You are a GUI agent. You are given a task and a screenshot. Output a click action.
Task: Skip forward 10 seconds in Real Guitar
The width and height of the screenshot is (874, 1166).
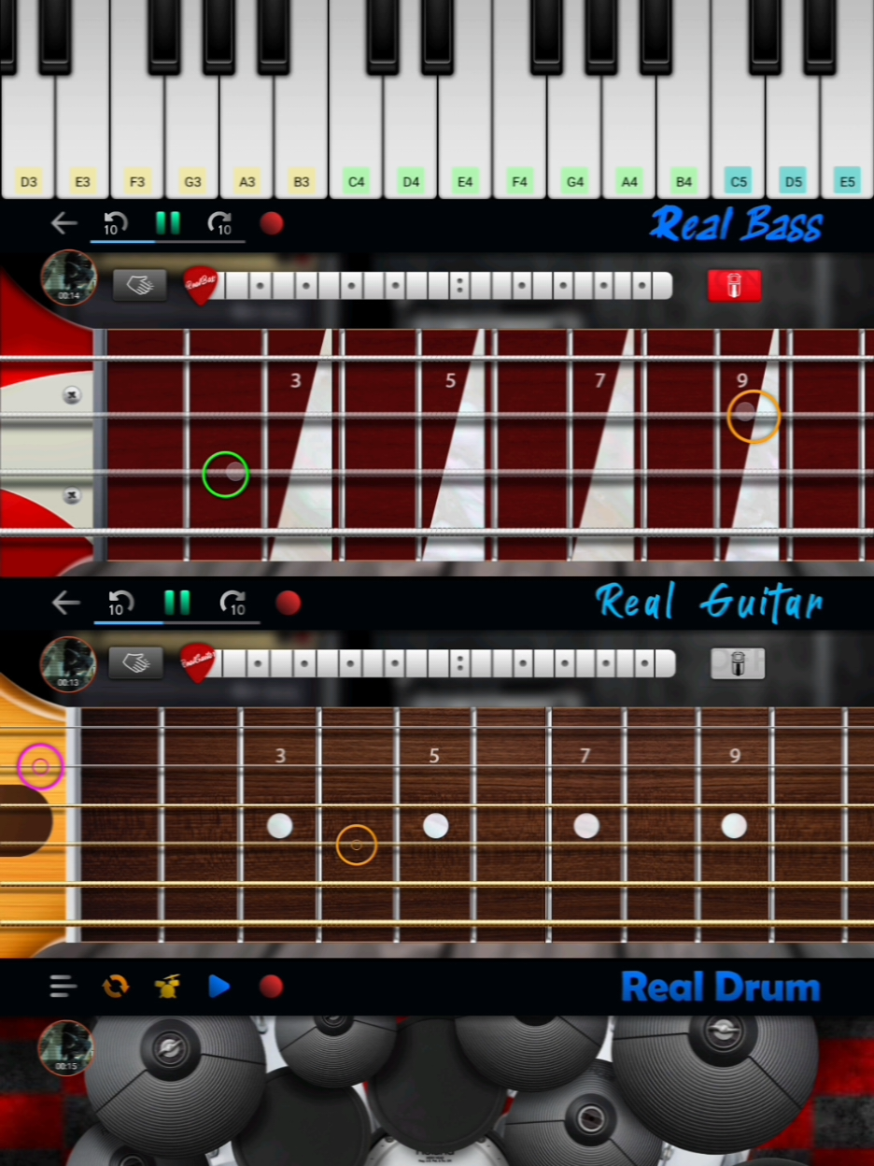(233, 603)
